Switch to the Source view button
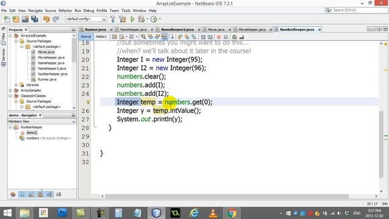389x219 pixels. [86, 36]
